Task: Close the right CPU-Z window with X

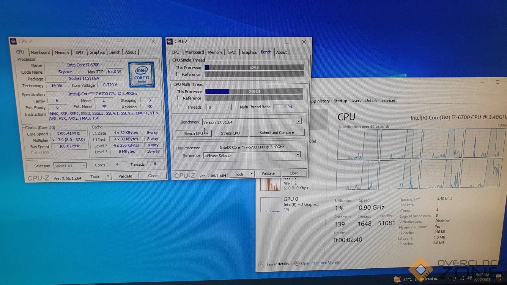Action: [x=304, y=42]
